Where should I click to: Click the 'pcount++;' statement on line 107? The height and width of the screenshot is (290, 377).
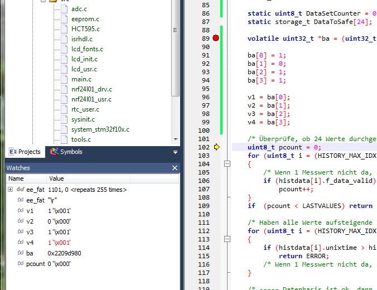(296, 189)
